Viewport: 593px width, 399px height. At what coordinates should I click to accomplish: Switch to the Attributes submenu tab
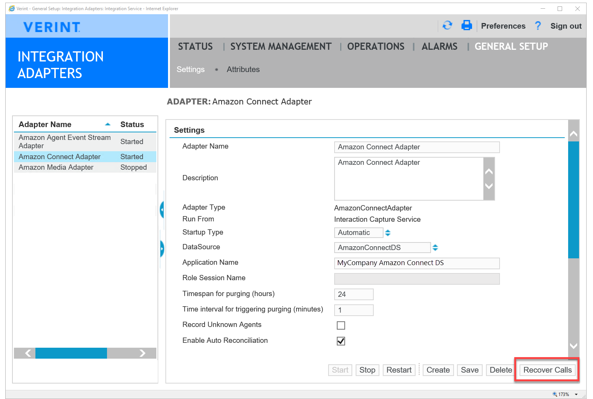[243, 69]
